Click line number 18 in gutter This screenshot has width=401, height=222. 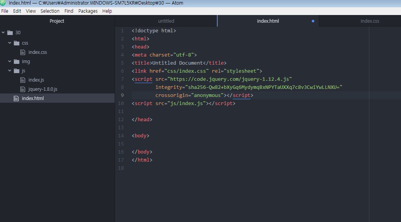(x=121, y=168)
